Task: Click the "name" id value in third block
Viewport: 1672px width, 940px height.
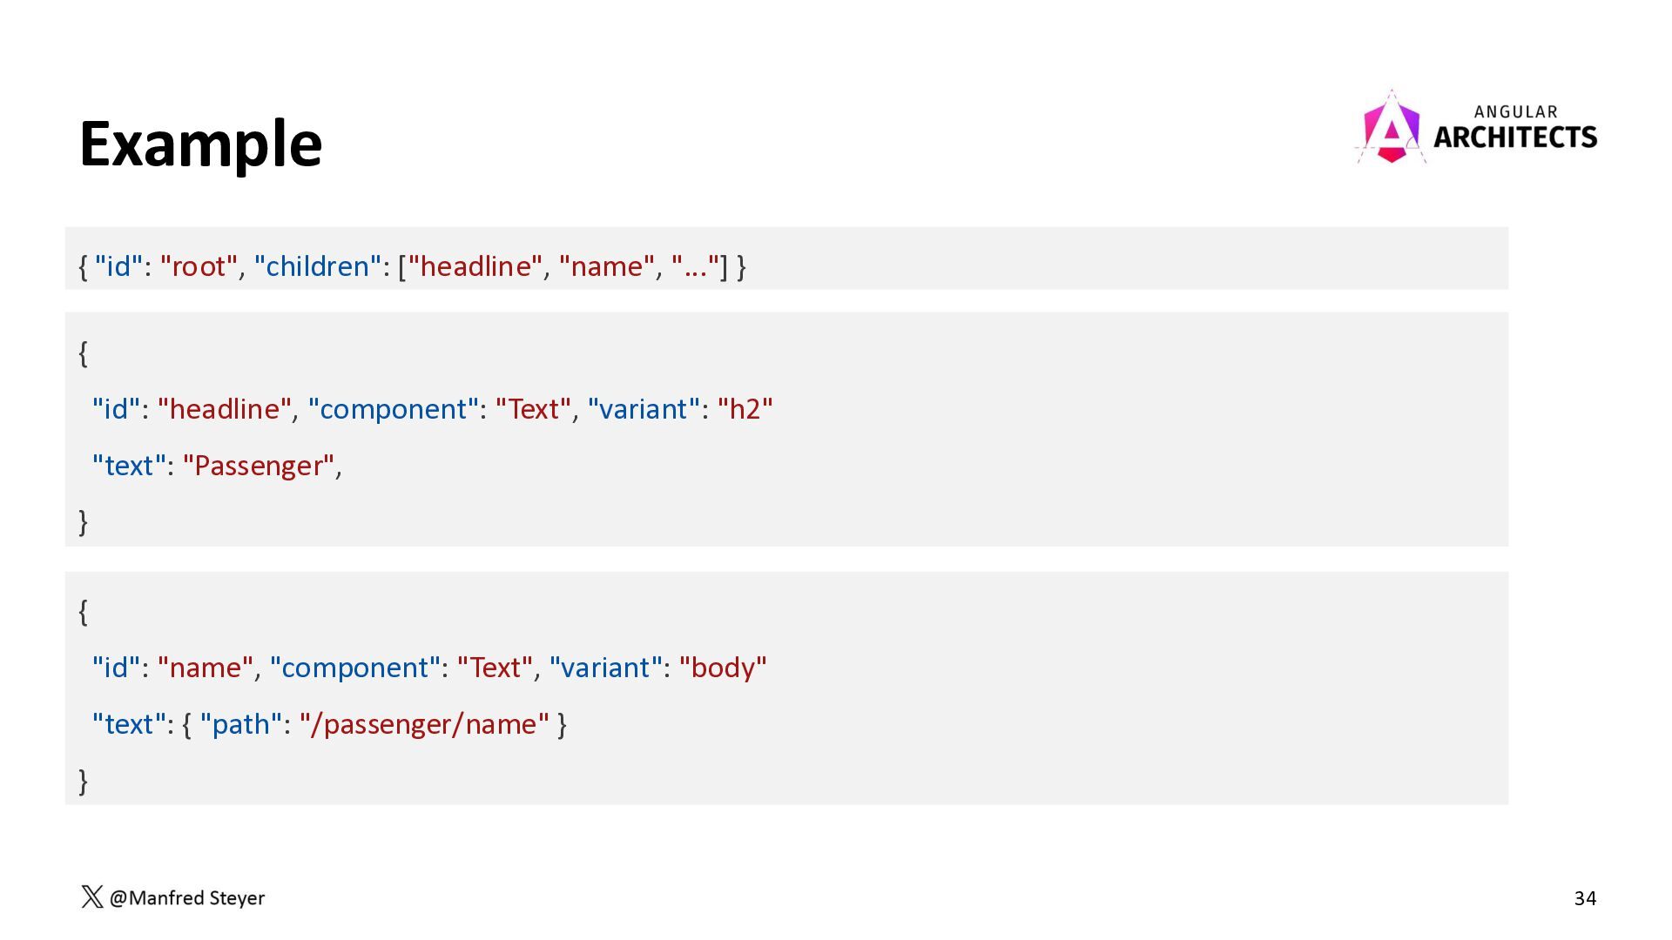Action: pyautogui.click(x=206, y=667)
